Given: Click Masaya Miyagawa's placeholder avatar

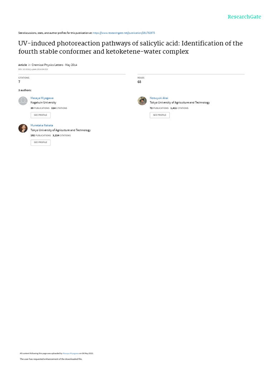Looking at the screenshot, I should click(23, 101).
